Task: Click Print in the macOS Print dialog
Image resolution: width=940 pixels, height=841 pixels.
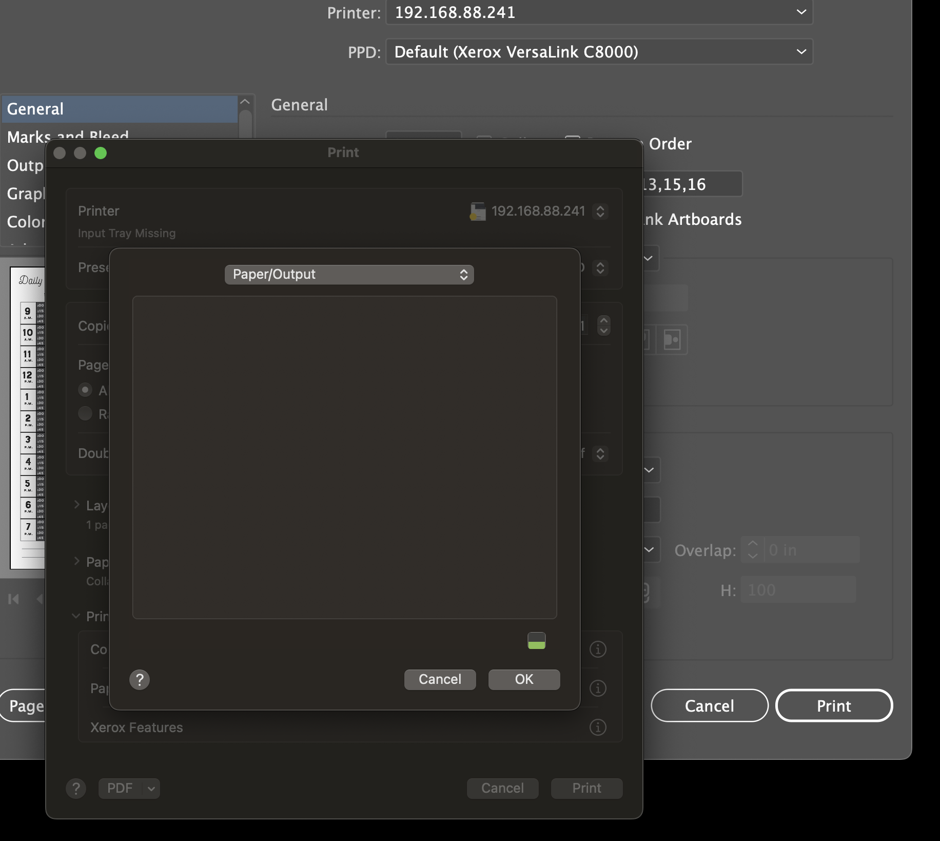Action: [x=586, y=788]
